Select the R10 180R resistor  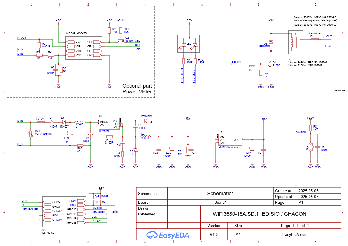[195, 61]
